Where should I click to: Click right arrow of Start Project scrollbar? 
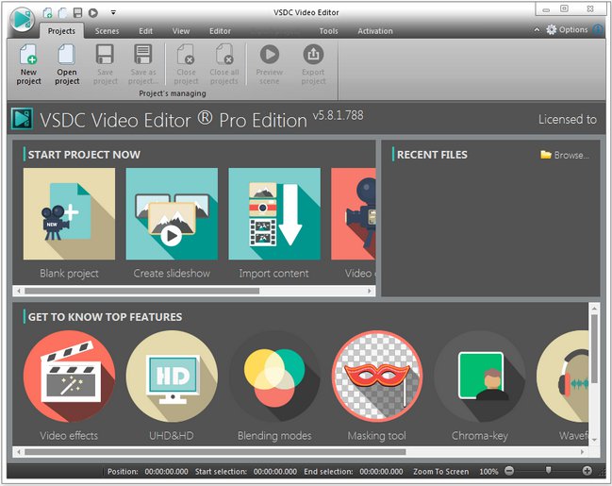click(x=370, y=291)
